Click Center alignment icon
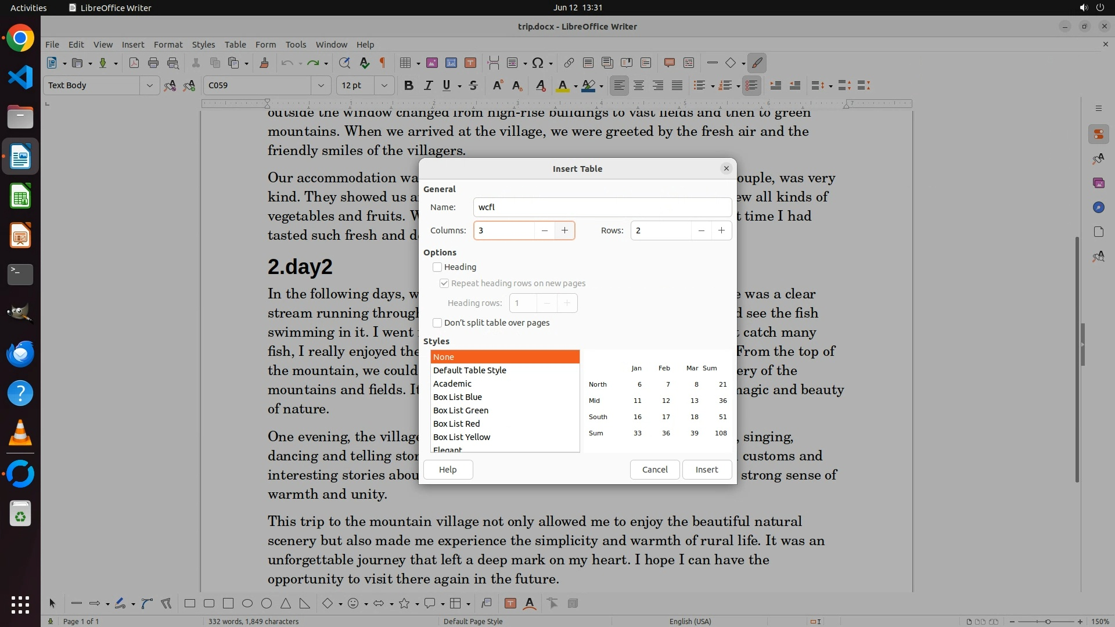 tap(639, 85)
